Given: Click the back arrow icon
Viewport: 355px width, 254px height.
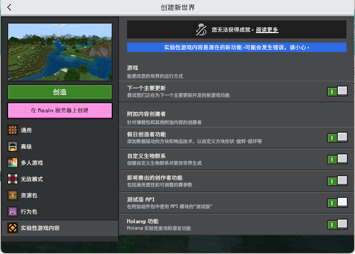Looking at the screenshot, I should [9, 7].
